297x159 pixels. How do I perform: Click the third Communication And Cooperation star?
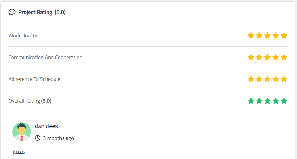[x=268, y=57]
